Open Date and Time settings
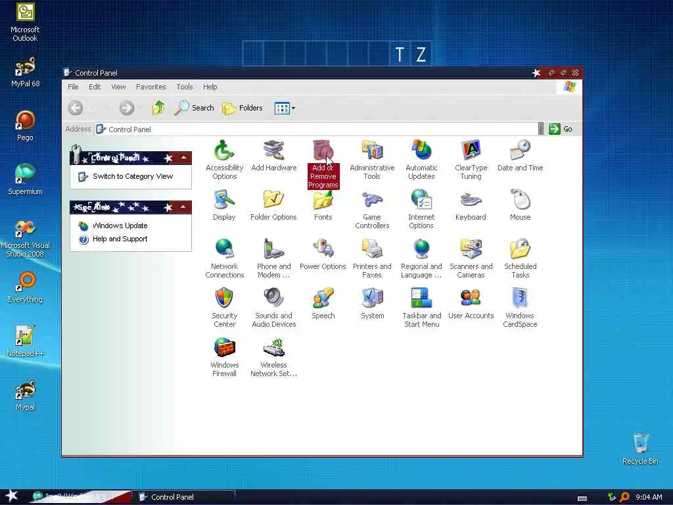673x505 pixels. point(521,156)
